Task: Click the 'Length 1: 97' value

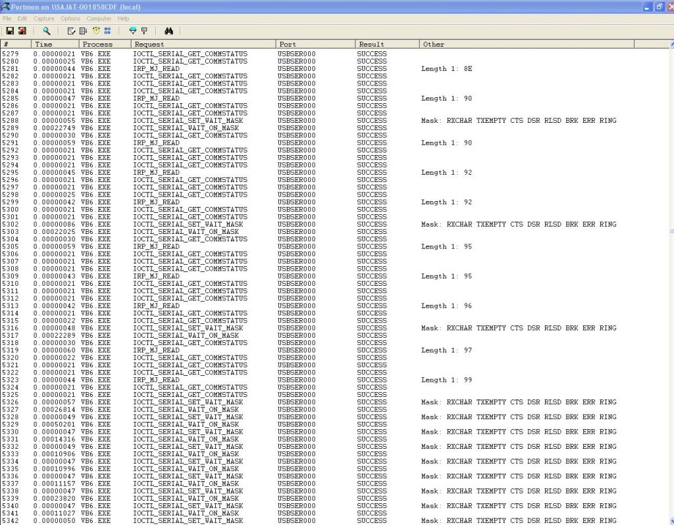Action: click(x=447, y=350)
